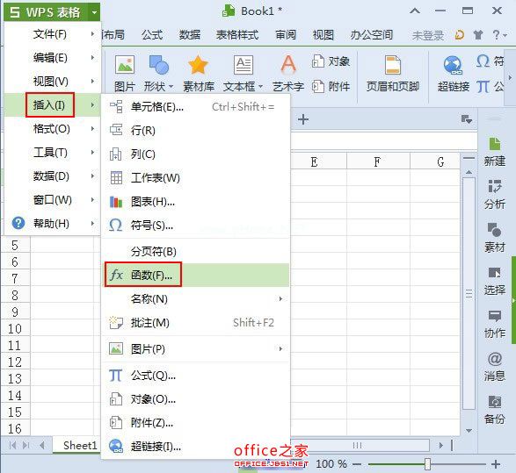Expand the 文件(F) submenu
Image resolution: width=516 pixels, height=473 pixels.
tap(93, 34)
